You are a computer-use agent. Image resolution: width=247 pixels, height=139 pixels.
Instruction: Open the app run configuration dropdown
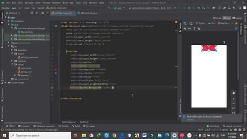119,8
